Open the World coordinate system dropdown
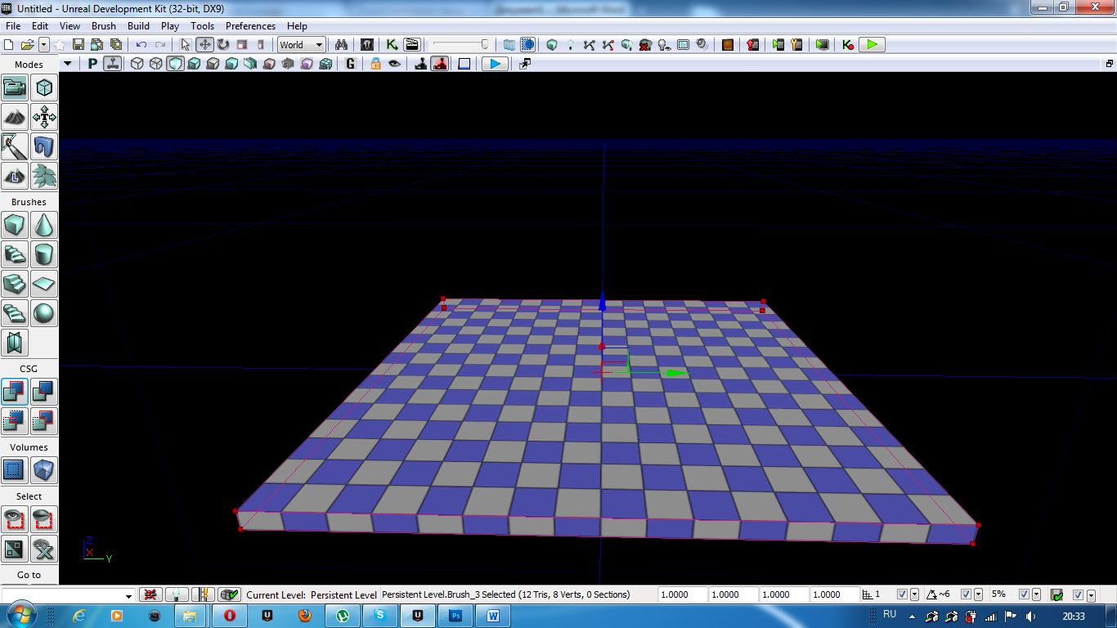1117x628 pixels. click(x=302, y=45)
